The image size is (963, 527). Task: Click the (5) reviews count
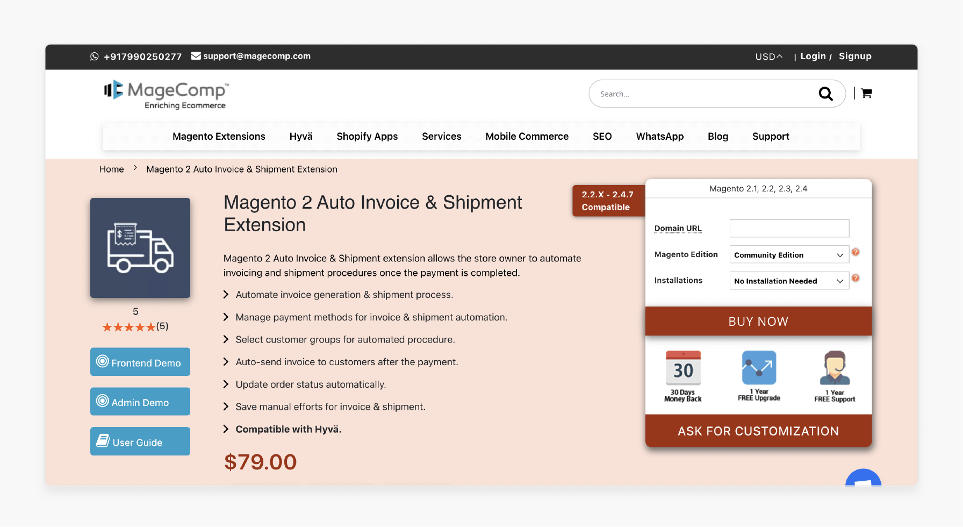tap(162, 326)
